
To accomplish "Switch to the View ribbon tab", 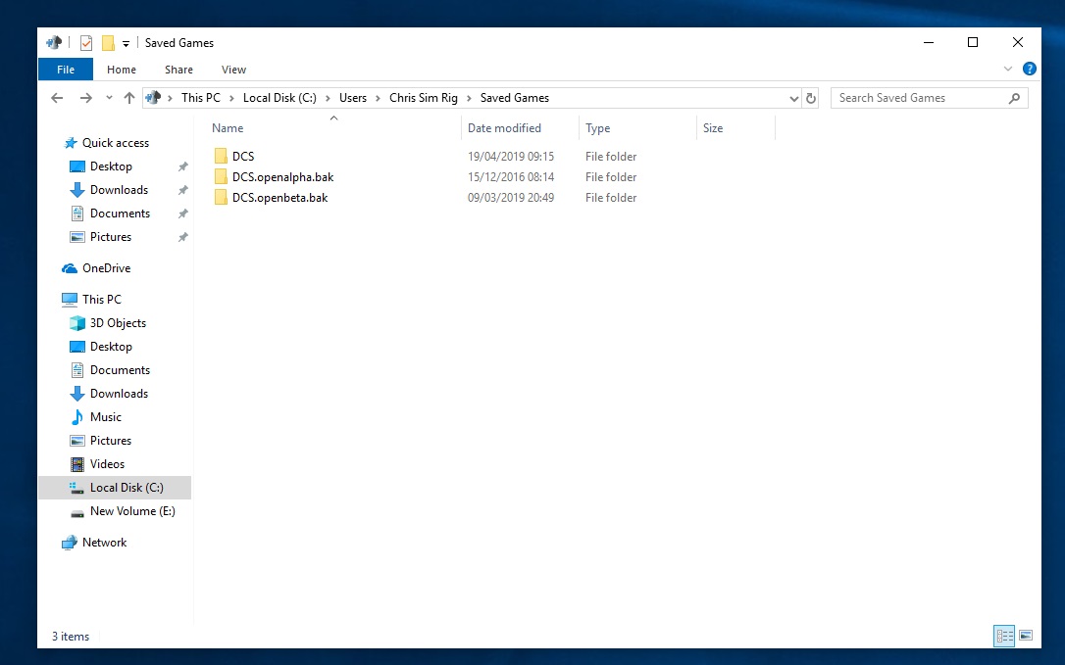I will (233, 70).
